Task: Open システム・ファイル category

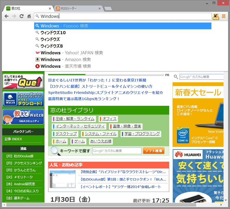Action: pyautogui.click(x=100, y=134)
